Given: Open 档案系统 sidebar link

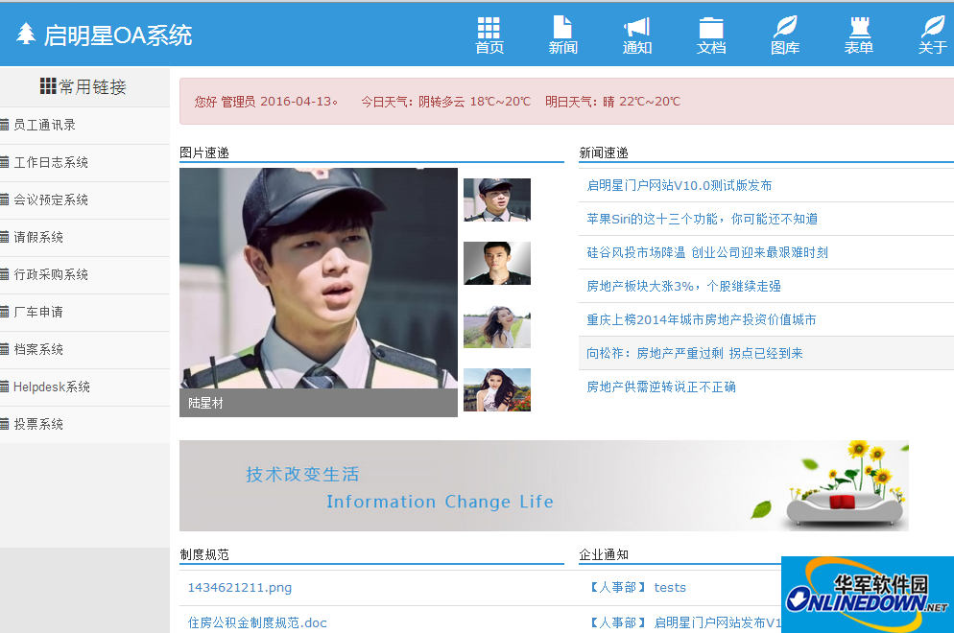Looking at the screenshot, I should click(x=38, y=349).
